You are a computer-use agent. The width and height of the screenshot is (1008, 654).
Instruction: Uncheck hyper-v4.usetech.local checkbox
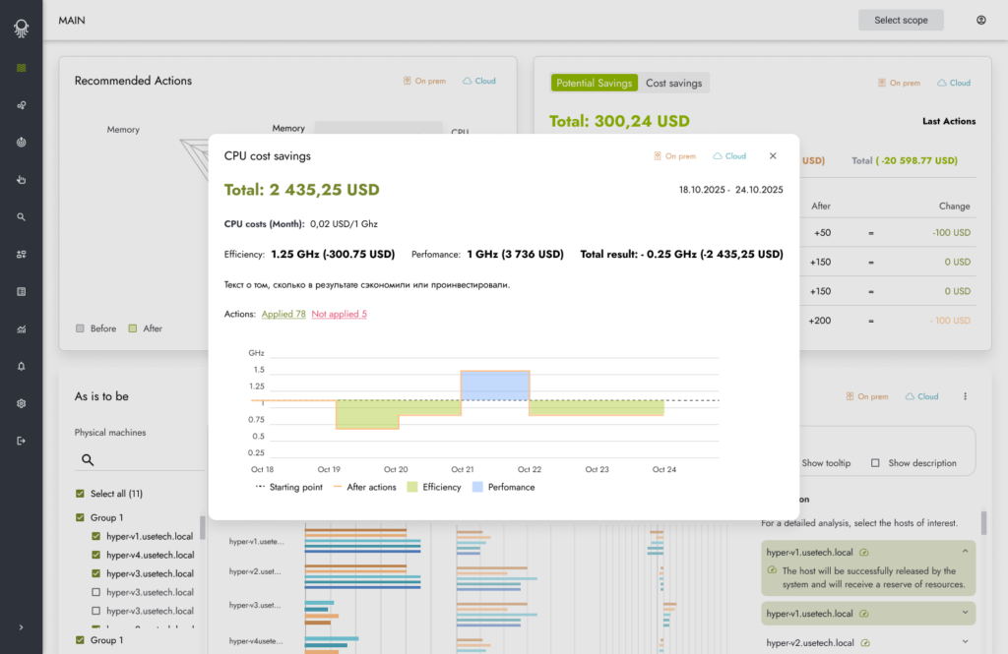(x=95, y=555)
